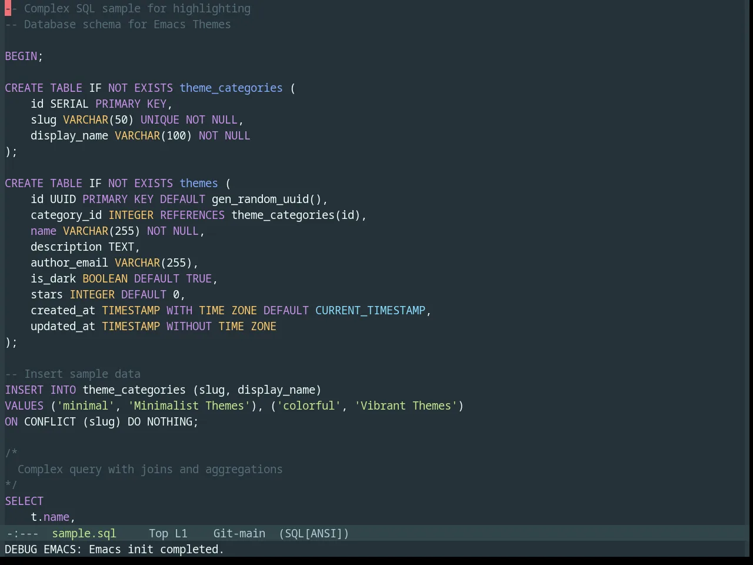Click 'UUID' type on themes id line
The width and height of the screenshot is (753, 565).
pos(63,199)
